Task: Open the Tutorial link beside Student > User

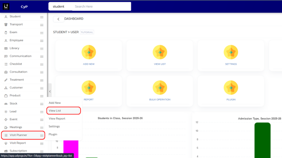Action: pyautogui.click(x=87, y=32)
